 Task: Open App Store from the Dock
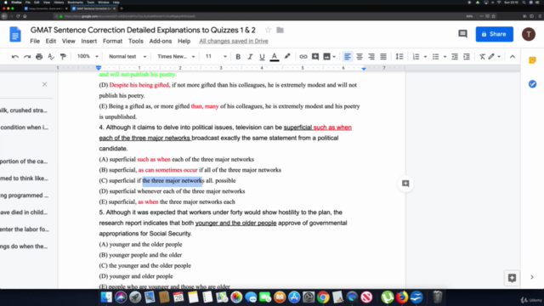click(294, 297)
